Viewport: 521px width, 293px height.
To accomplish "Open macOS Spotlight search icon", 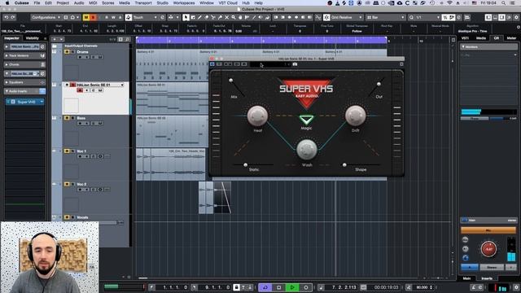I will coord(504,3).
